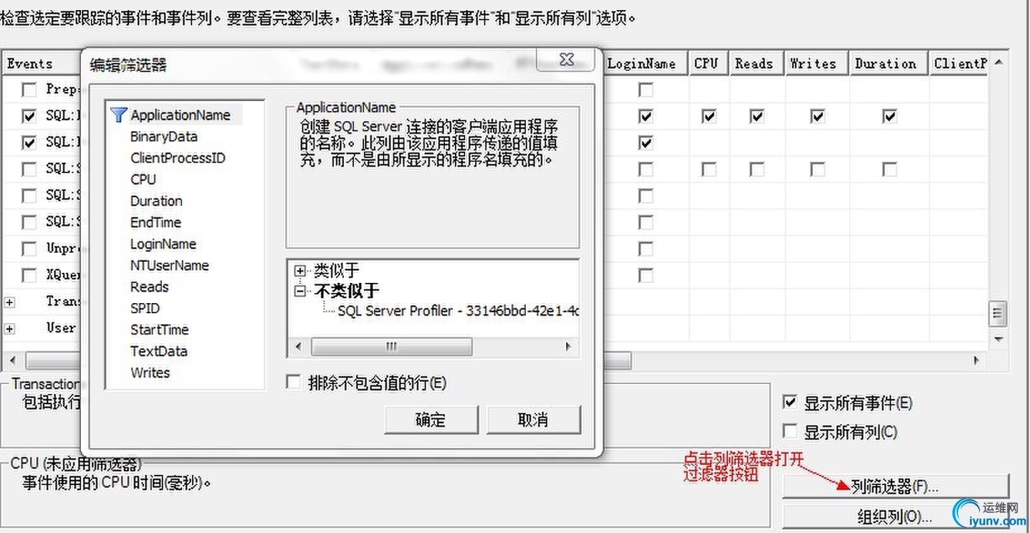1030x533 pixels.
Task: Click the Reads column header
Action: click(x=756, y=64)
